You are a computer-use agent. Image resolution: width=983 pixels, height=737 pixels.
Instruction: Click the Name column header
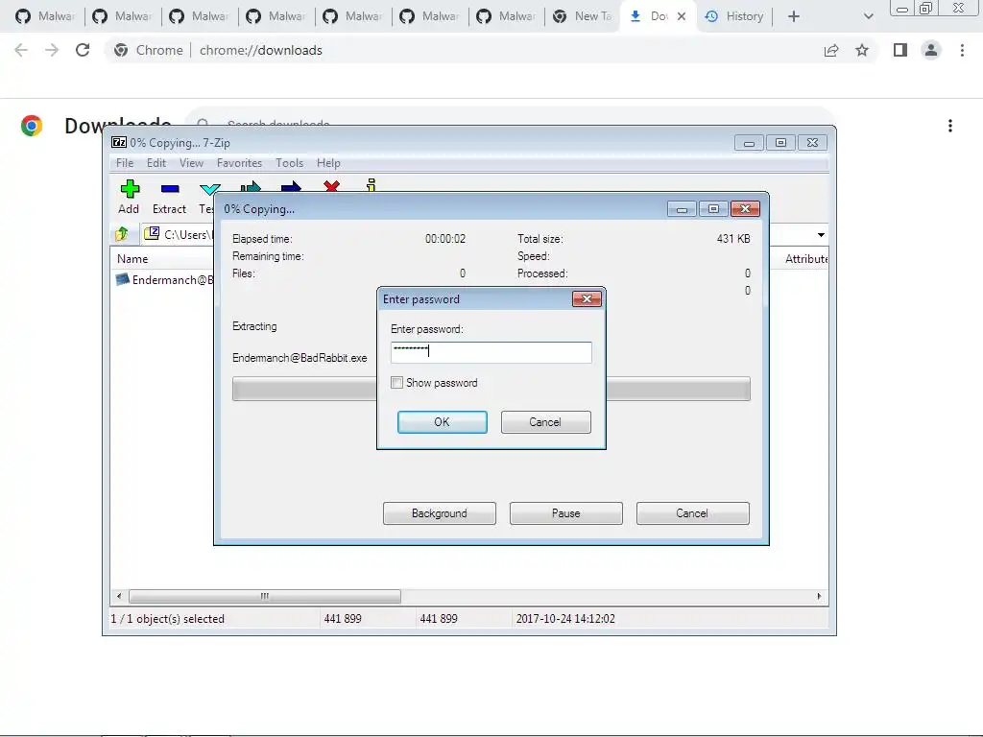point(132,259)
